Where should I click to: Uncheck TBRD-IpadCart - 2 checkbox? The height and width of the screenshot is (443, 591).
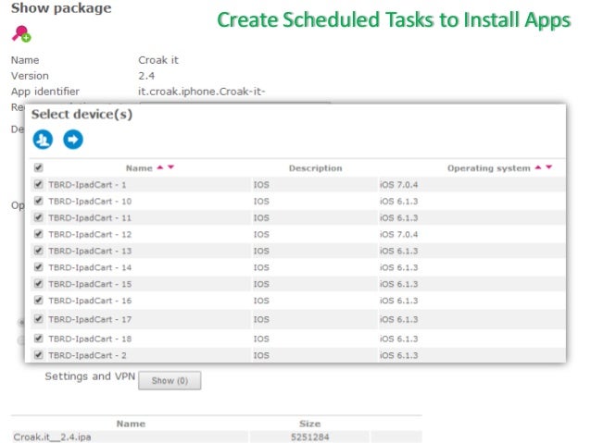38,355
